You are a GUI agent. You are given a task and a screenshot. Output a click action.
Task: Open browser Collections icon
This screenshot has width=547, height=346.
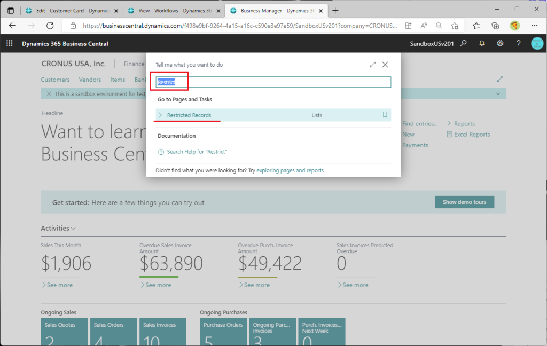pos(495,26)
